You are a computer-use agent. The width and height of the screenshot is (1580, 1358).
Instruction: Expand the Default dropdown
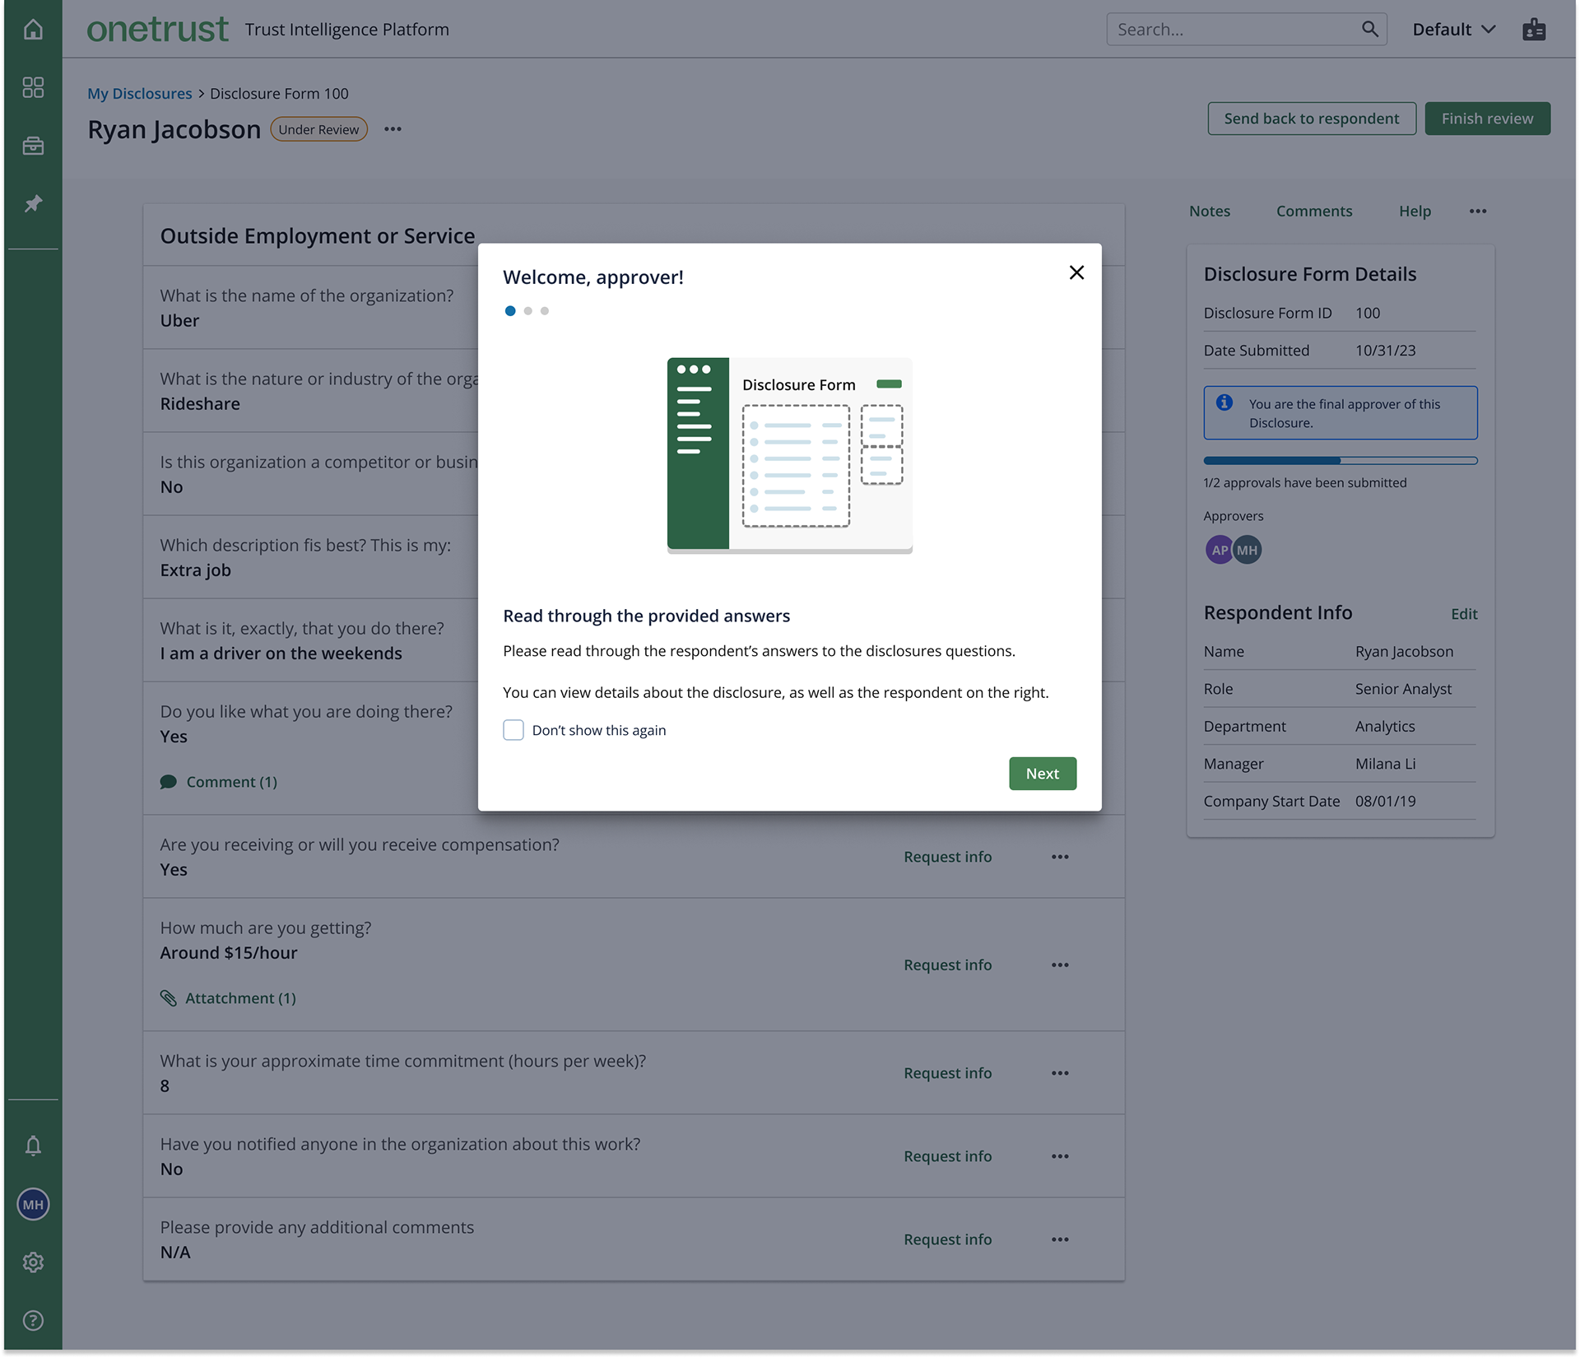click(1453, 30)
